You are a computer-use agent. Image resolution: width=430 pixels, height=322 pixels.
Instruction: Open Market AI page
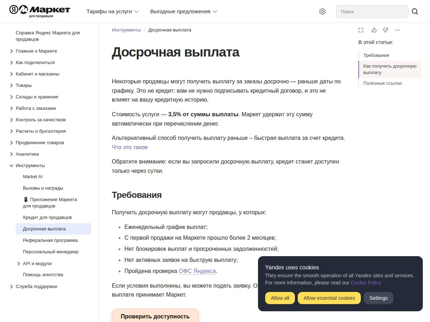(x=33, y=177)
